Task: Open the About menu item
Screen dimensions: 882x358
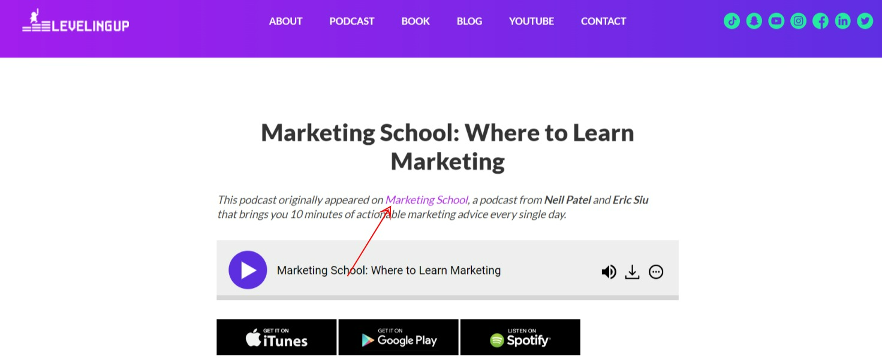Action: coord(285,22)
